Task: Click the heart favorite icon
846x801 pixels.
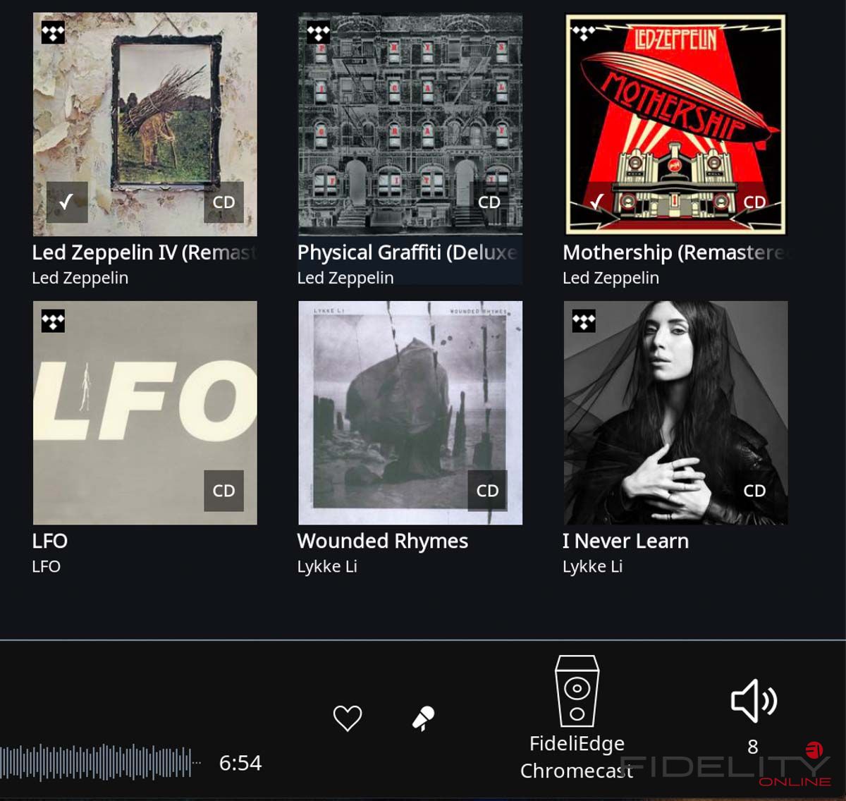Action: click(x=347, y=718)
